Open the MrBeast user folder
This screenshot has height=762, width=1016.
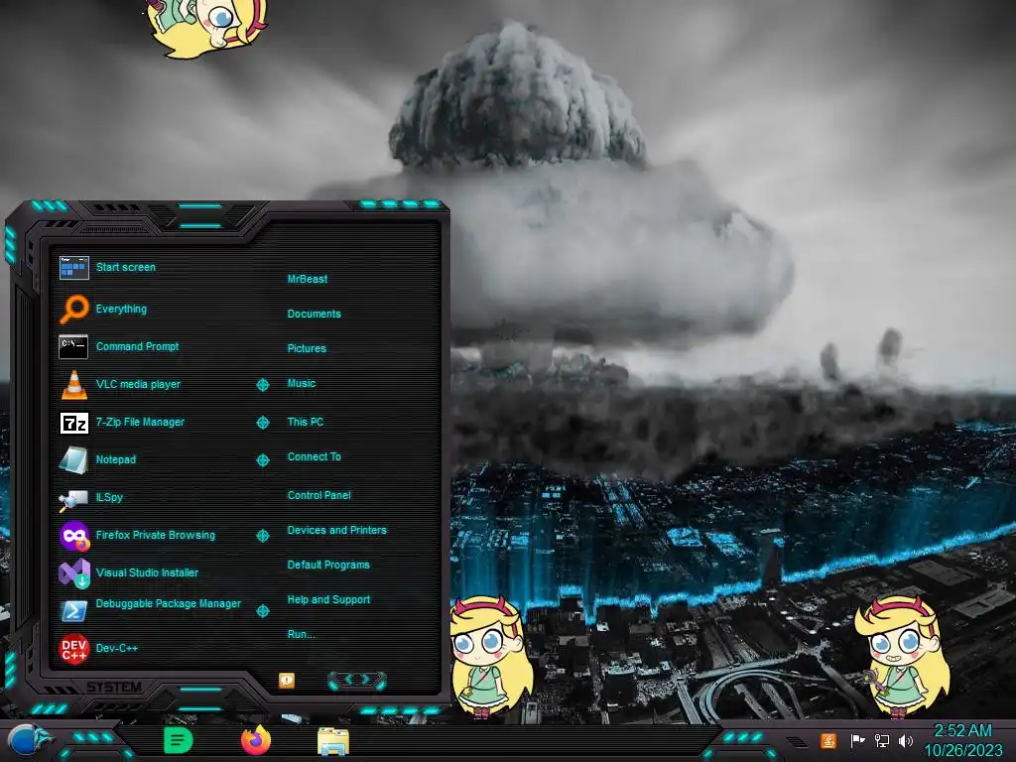pos(308,279)
